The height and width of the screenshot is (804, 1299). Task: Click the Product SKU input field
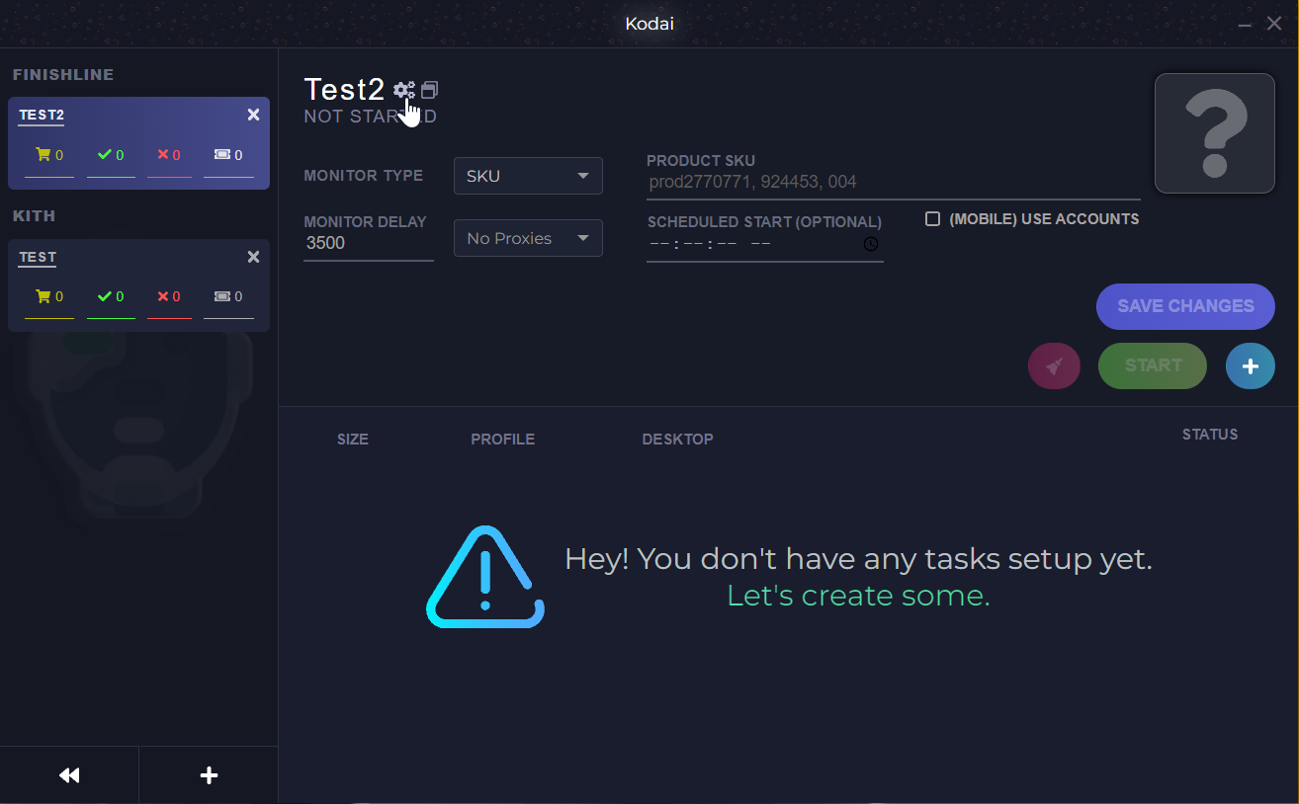pyautogui.click(x=890, y=182)
